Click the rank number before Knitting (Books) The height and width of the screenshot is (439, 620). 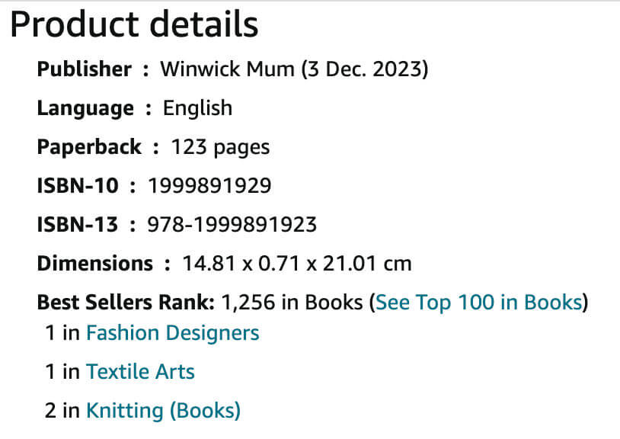pos(50,411)
